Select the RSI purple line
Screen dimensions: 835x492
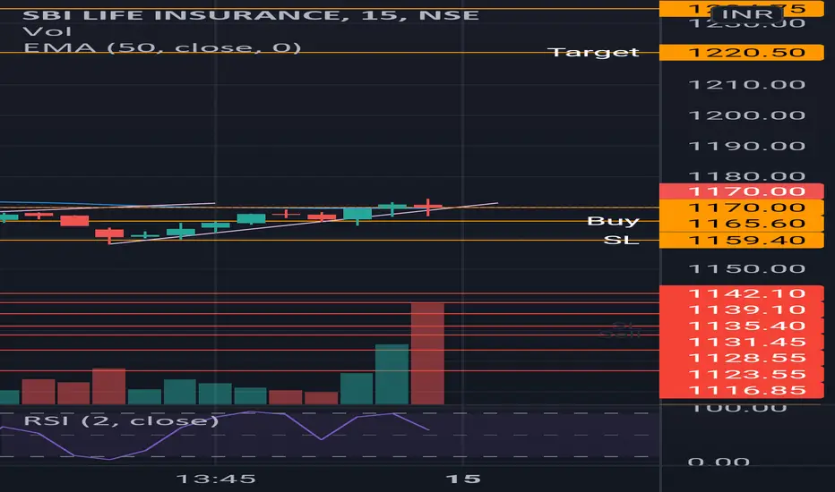pos(213,434)
